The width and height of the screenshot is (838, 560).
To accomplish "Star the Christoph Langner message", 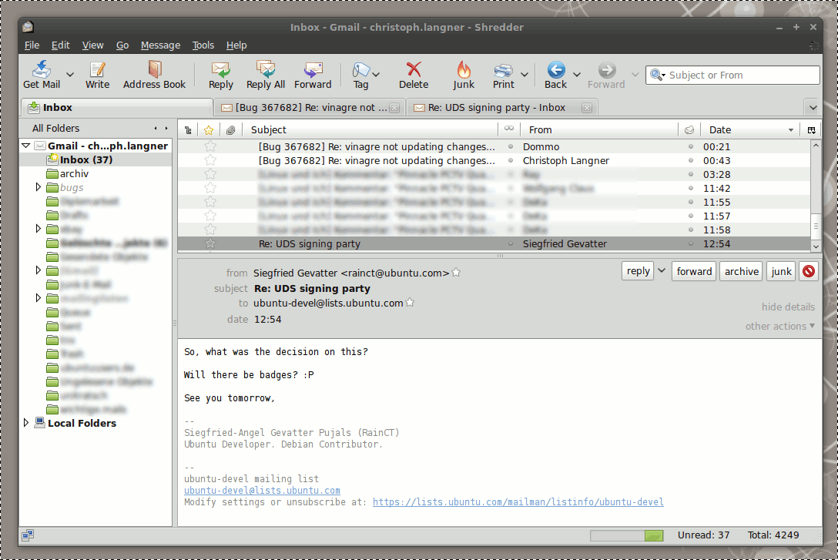I will click(210, 160).
